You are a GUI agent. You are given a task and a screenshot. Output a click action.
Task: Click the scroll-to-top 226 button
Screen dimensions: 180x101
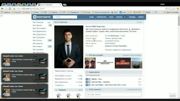(x=173, y=96)
